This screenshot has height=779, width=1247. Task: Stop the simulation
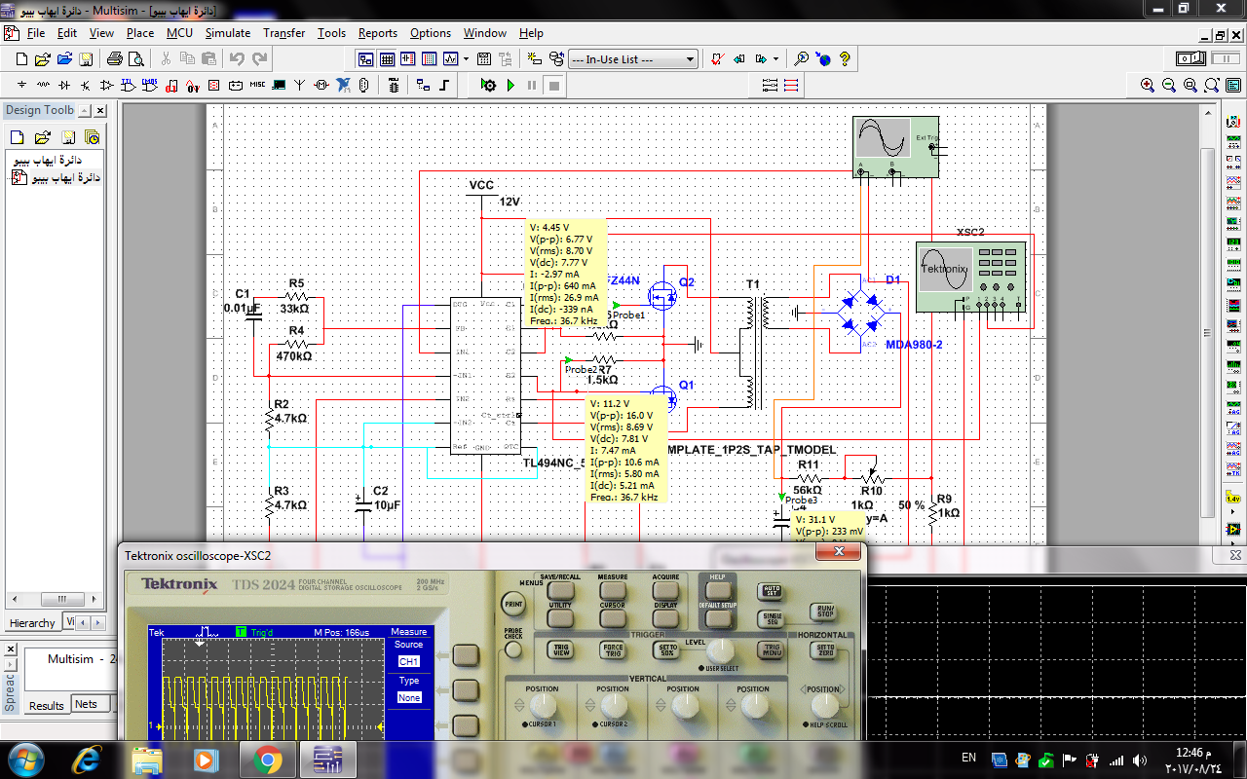[x=553, y=85]
